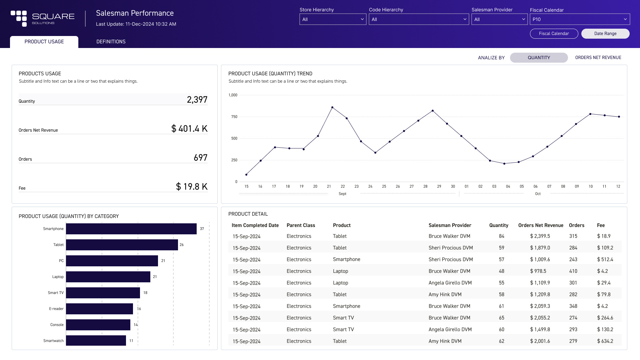Open the Code Hierarchy dropdown
Viewport: 640px width, 360px height.
pyautogui.click(x=418, y=19)
